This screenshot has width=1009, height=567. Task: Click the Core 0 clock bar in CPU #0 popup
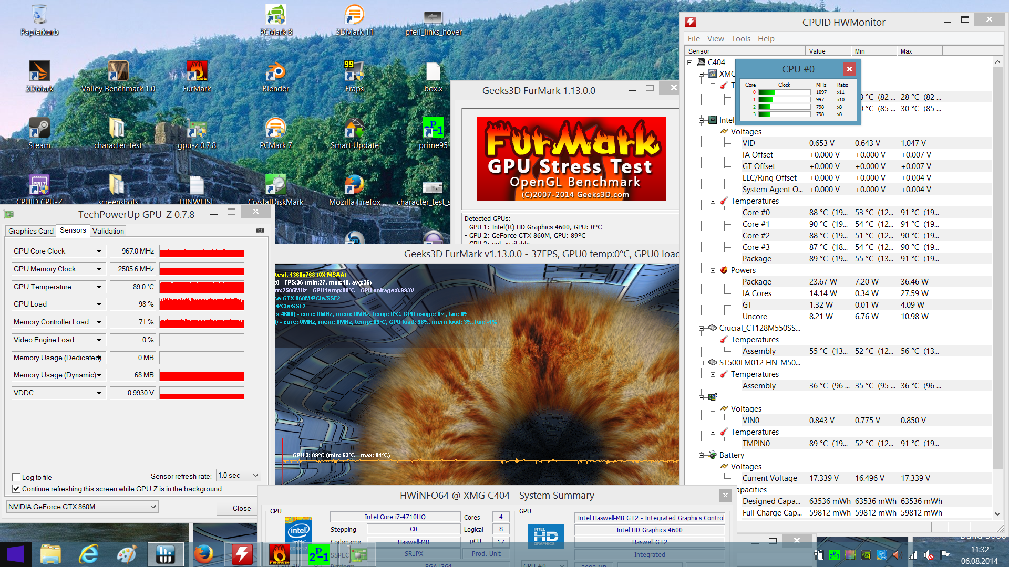click(784, 92)
